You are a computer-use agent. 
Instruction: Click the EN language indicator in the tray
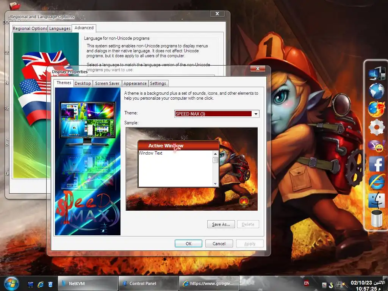click(306, 283)
